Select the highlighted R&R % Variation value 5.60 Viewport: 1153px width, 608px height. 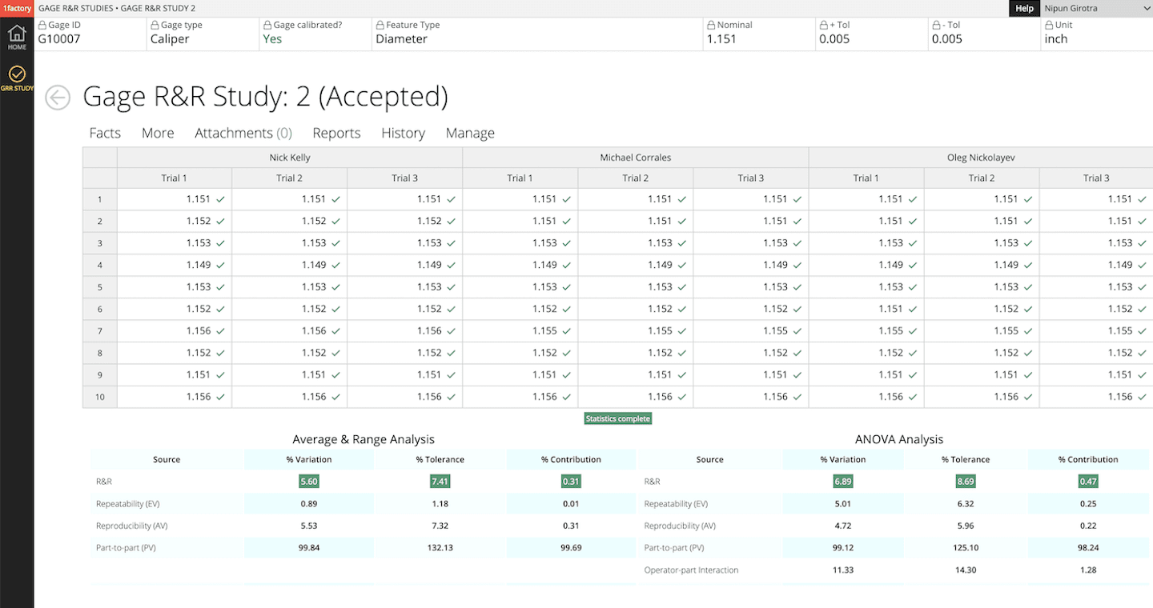[309, 482]
